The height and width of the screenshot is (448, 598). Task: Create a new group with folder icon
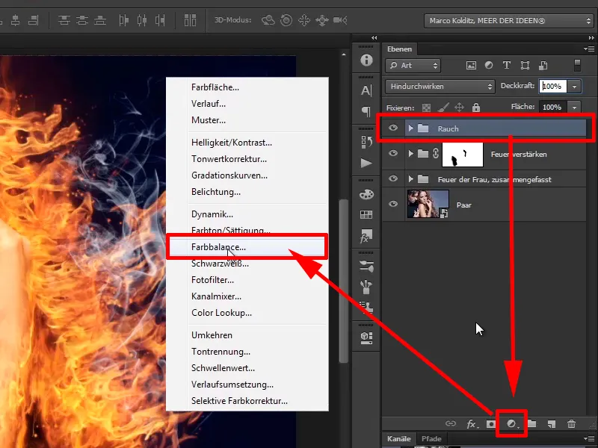[532, 423]
